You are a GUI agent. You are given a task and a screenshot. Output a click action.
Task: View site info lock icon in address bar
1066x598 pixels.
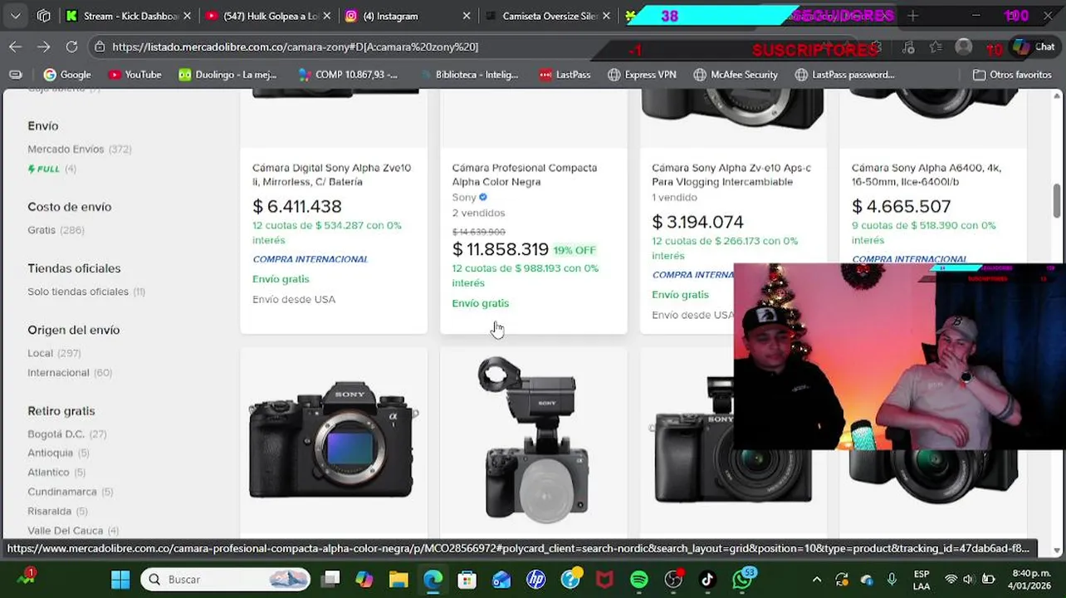[100, 47]
